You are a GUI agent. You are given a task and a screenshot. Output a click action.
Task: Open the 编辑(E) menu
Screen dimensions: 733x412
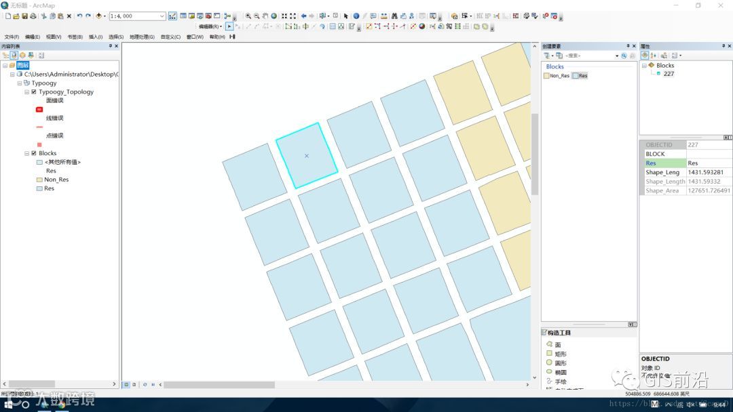[x=33, y=37]
